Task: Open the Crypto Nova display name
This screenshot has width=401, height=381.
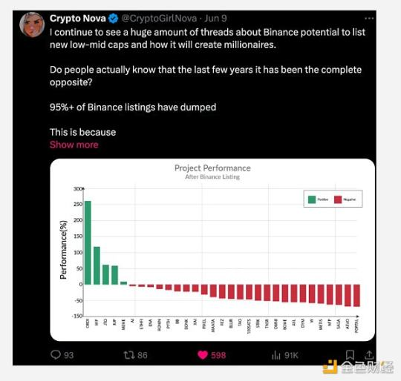Action: pos(78,19)
